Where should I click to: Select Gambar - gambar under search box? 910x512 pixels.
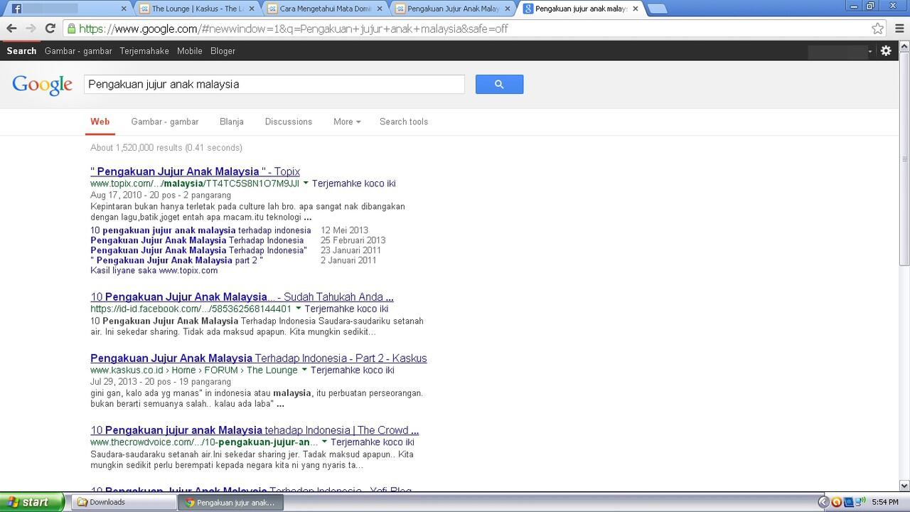click(x=165, y=122)
